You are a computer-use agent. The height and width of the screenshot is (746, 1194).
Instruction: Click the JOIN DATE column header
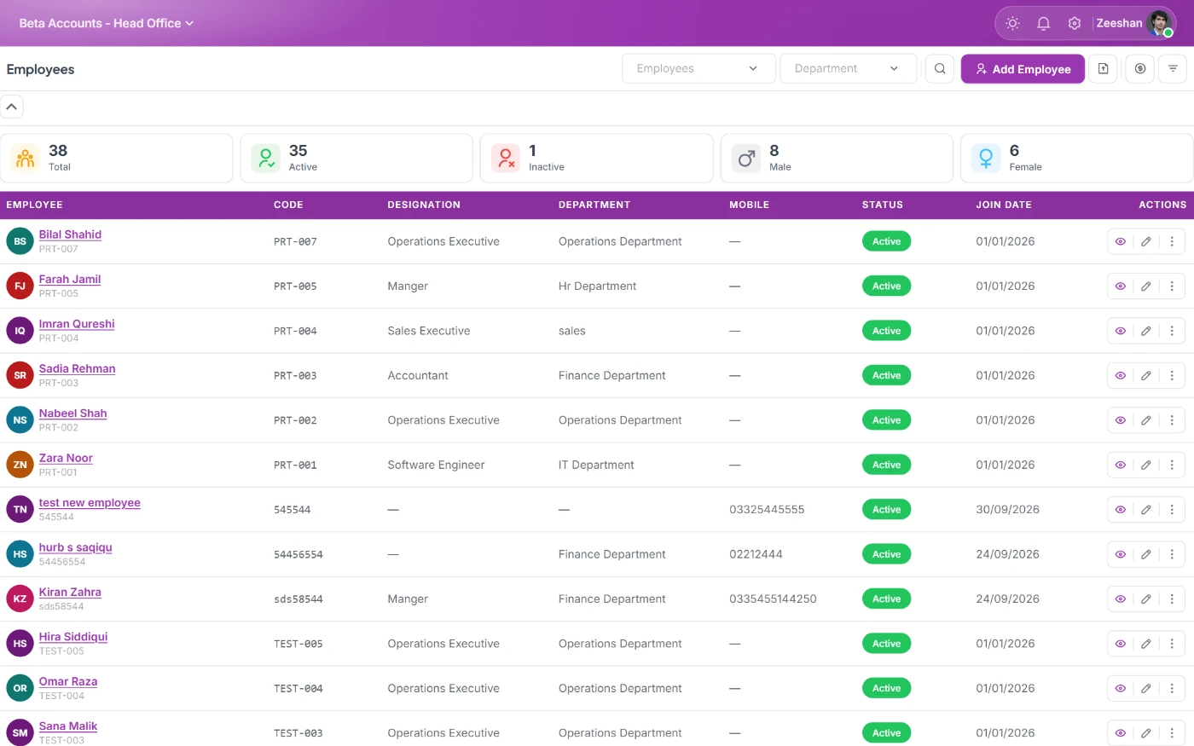pos(1004,205)
